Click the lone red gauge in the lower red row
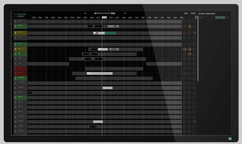Image resolution: width=242 pixels, height=144 pixels. tap(184, 73)
